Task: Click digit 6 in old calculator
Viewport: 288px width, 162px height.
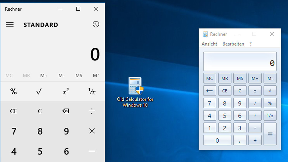Action: (240, 116)
